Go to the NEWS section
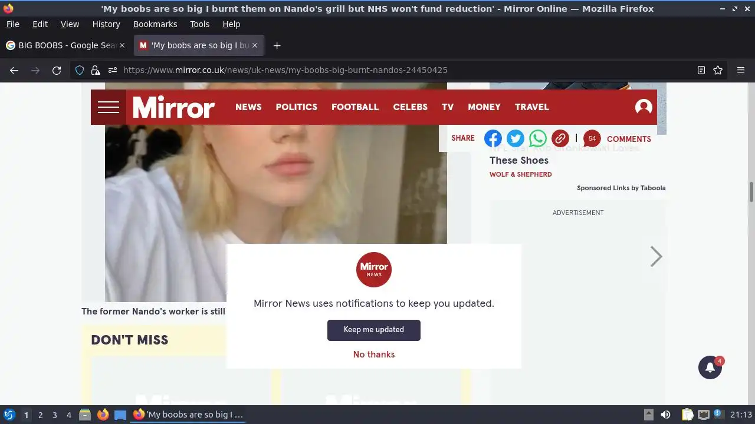This screenshot has height=424, width=755. pos(248,107)
